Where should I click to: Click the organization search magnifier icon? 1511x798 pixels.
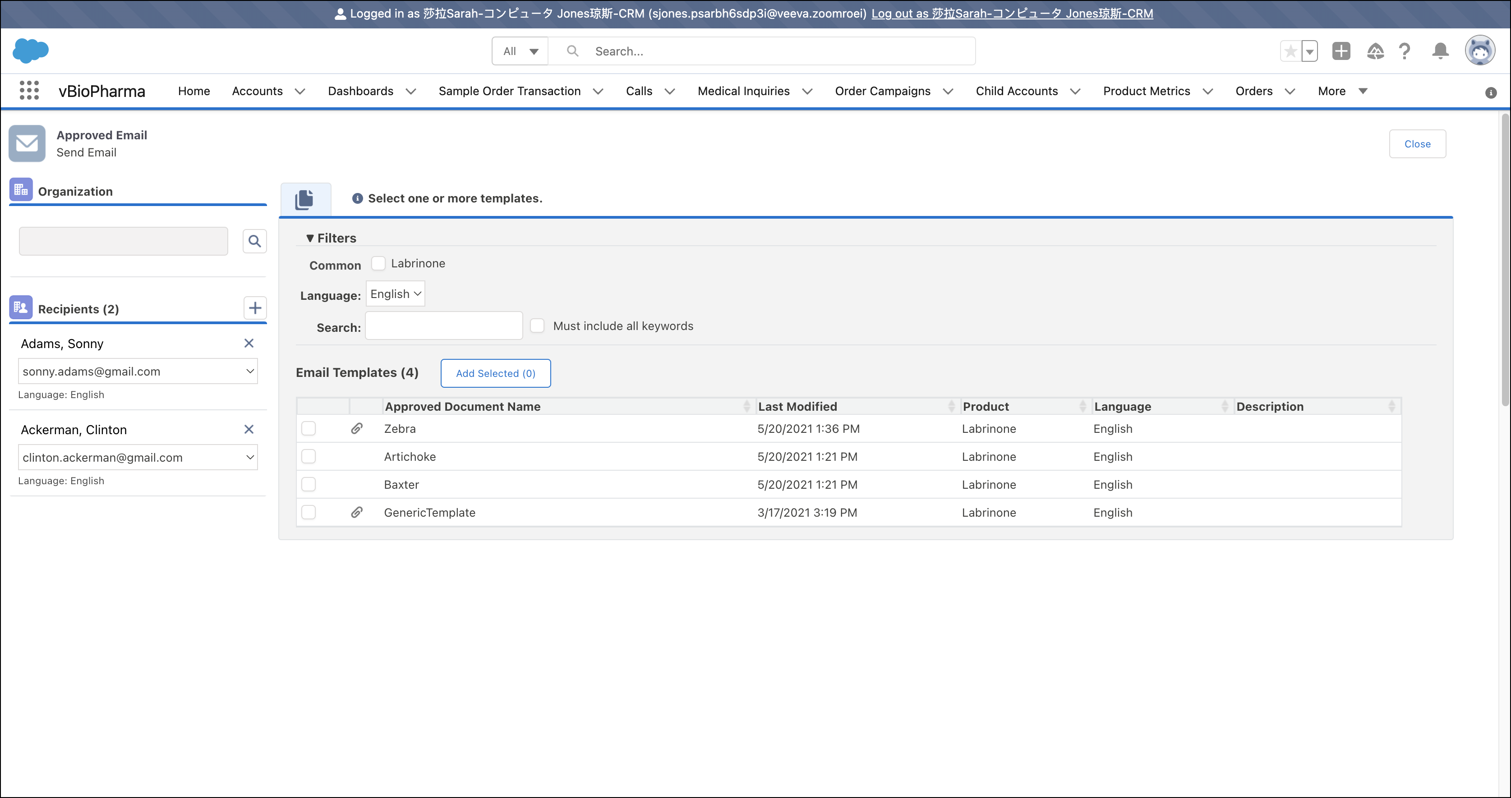[x=254, y=241]
